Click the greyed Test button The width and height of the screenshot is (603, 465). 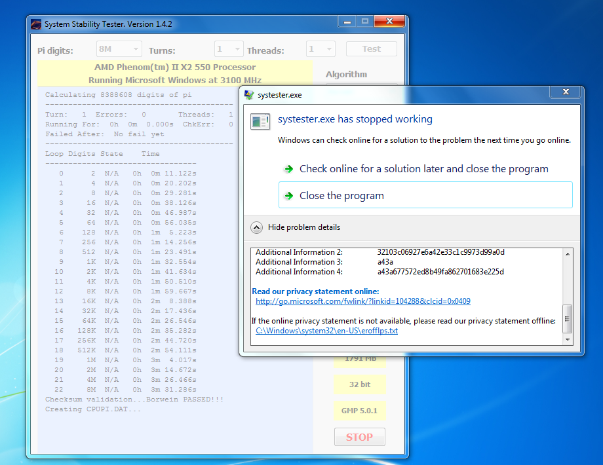(x=371, y=49)
